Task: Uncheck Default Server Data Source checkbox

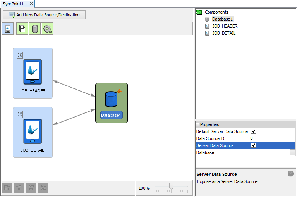Action: 254,131
